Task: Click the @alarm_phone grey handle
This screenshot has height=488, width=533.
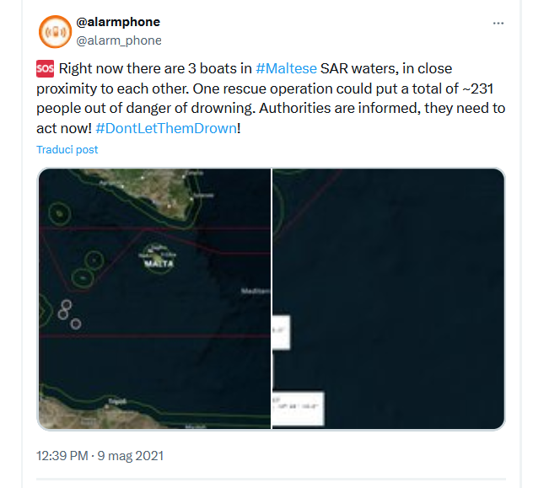Action: pos(119,40)
